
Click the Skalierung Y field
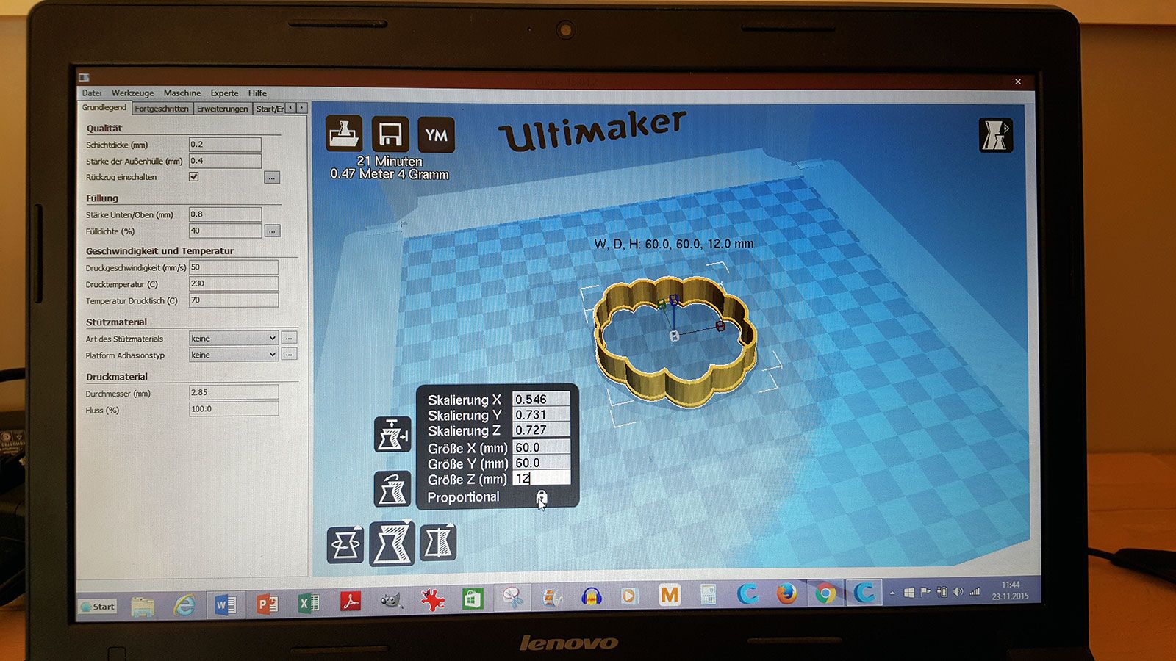[x=541, y=415]
